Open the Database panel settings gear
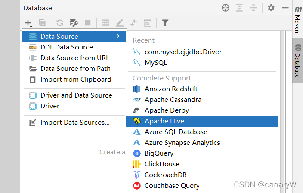The width and height of the screenshot is (303, 193). (x=271, y=8)
